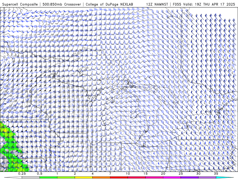Screen dimensions: 238x179
Task: Click the '12Z NAMNST' model run text
Action: (157, 4)
